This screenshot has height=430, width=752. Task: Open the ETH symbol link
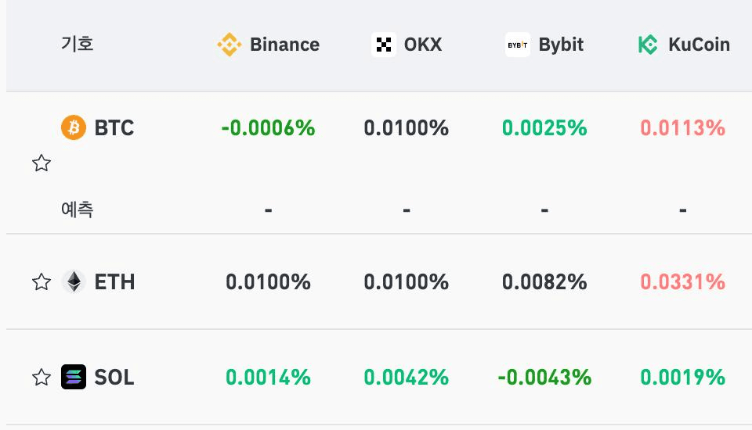coord(114,281)
